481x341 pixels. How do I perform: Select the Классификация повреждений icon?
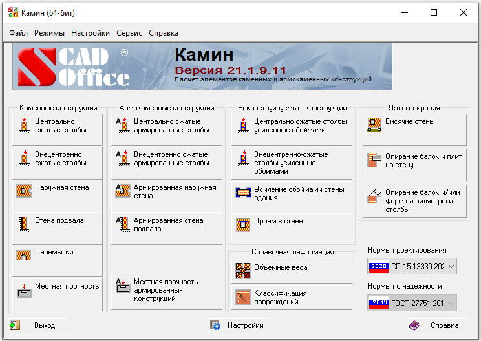[242, 297]
